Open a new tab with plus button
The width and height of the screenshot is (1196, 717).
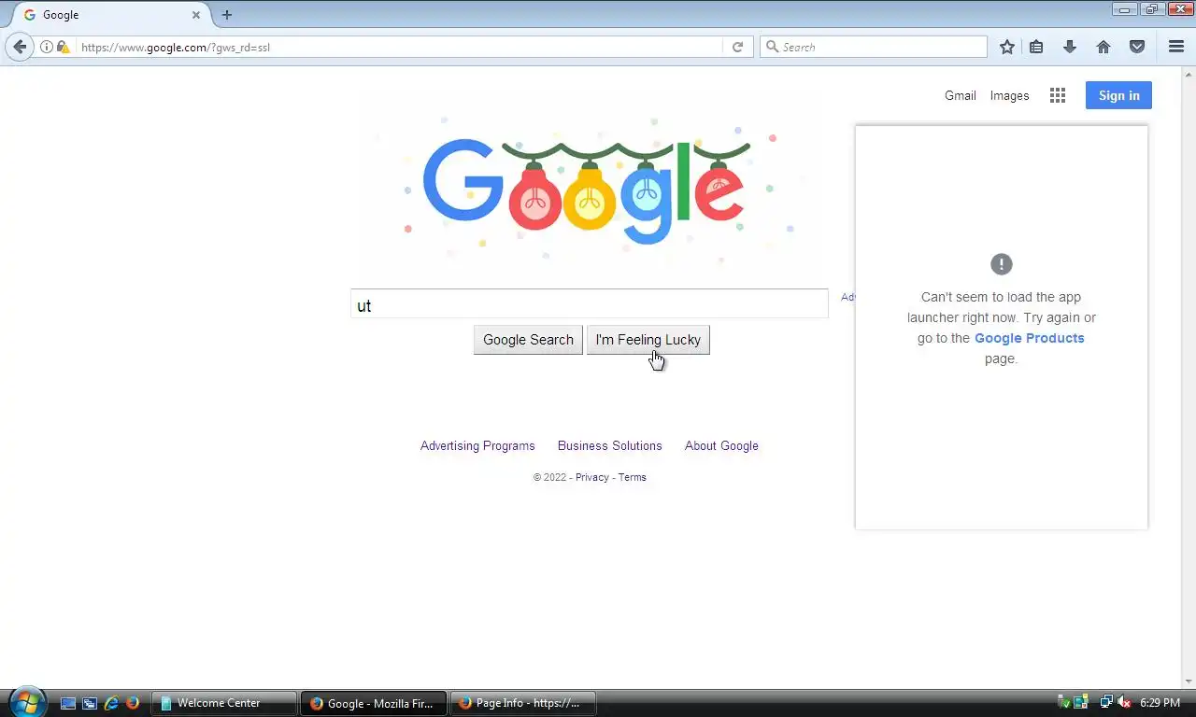227,15
